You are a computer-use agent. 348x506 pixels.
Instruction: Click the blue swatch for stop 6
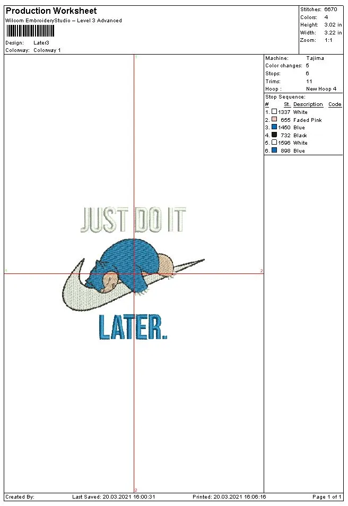(x=274, y=150)
